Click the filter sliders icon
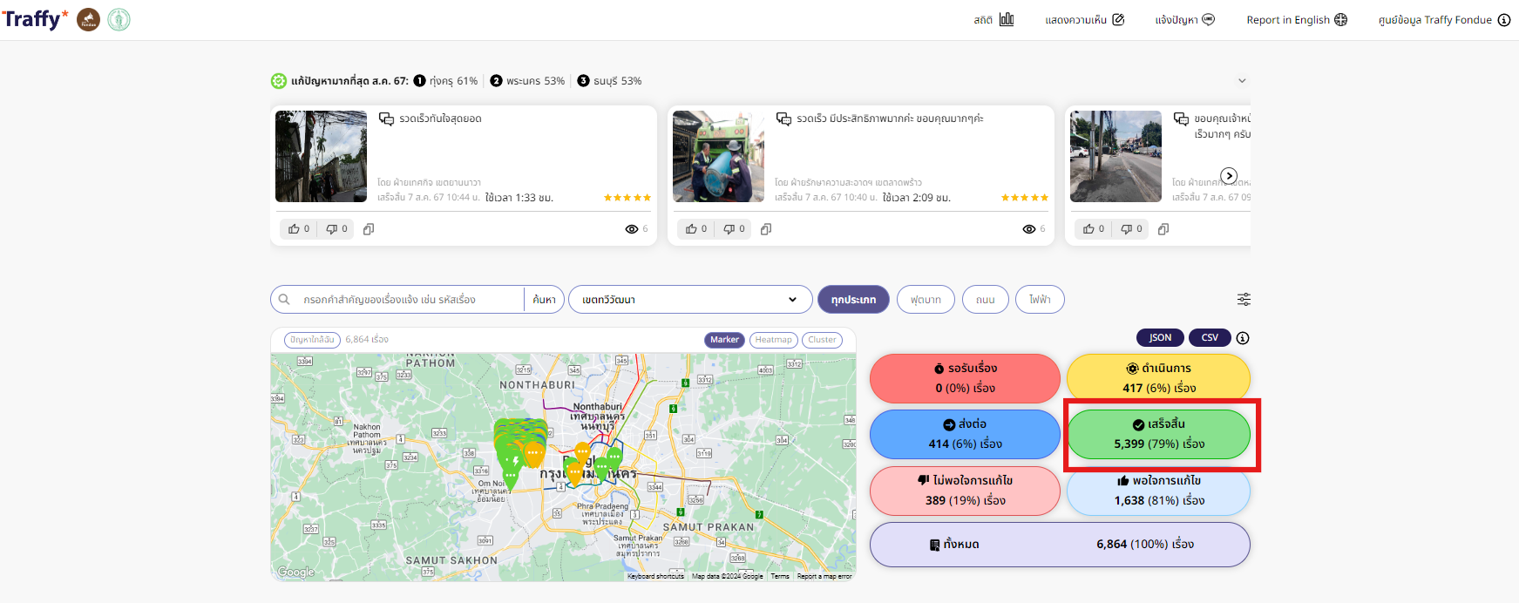This screenshot has height=603, width=1519. point(1244,299)
